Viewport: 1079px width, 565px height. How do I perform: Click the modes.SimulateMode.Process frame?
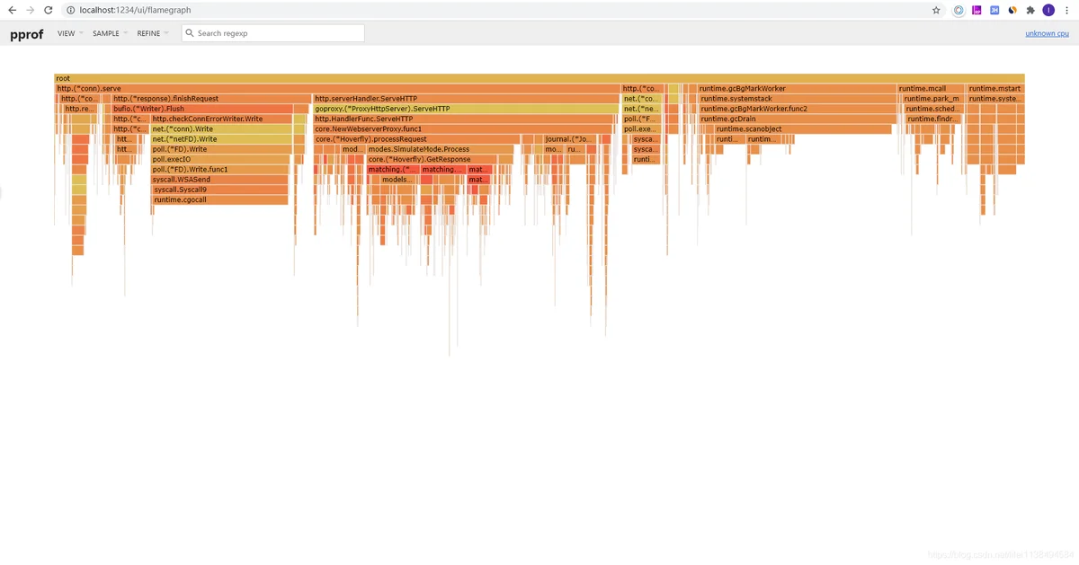[440, 149]
